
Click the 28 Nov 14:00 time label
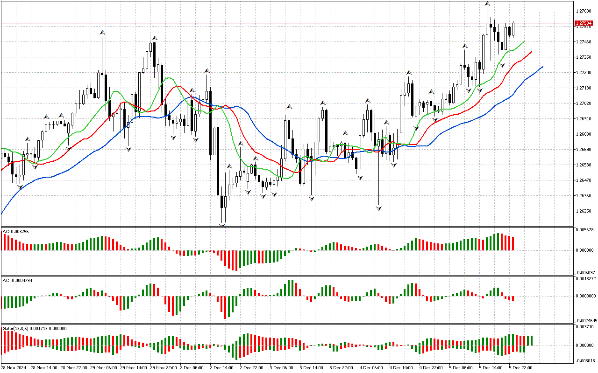click(44, 368)
